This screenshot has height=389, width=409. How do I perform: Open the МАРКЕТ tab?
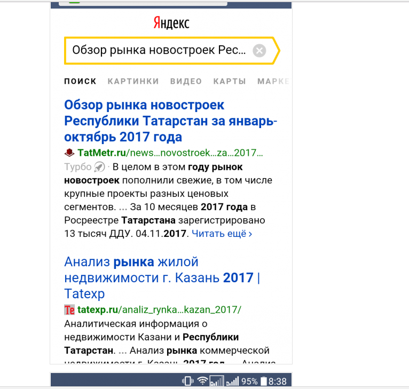[x=273, y=81]
